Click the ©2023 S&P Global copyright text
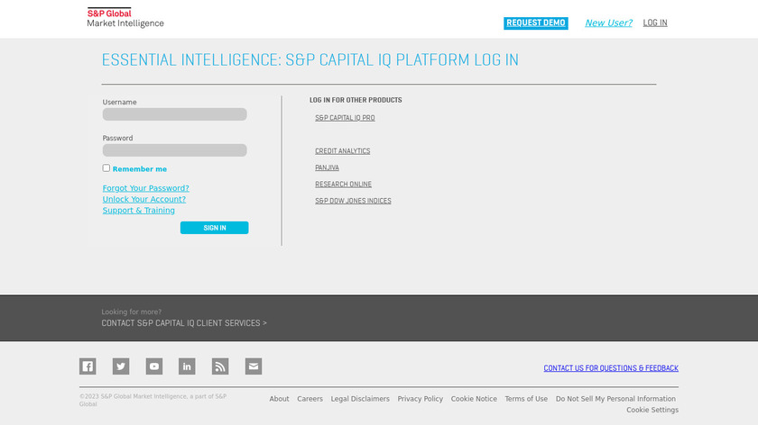Image resolution: width=758 pixels, height=425 pixels. [x=153, y=401]
